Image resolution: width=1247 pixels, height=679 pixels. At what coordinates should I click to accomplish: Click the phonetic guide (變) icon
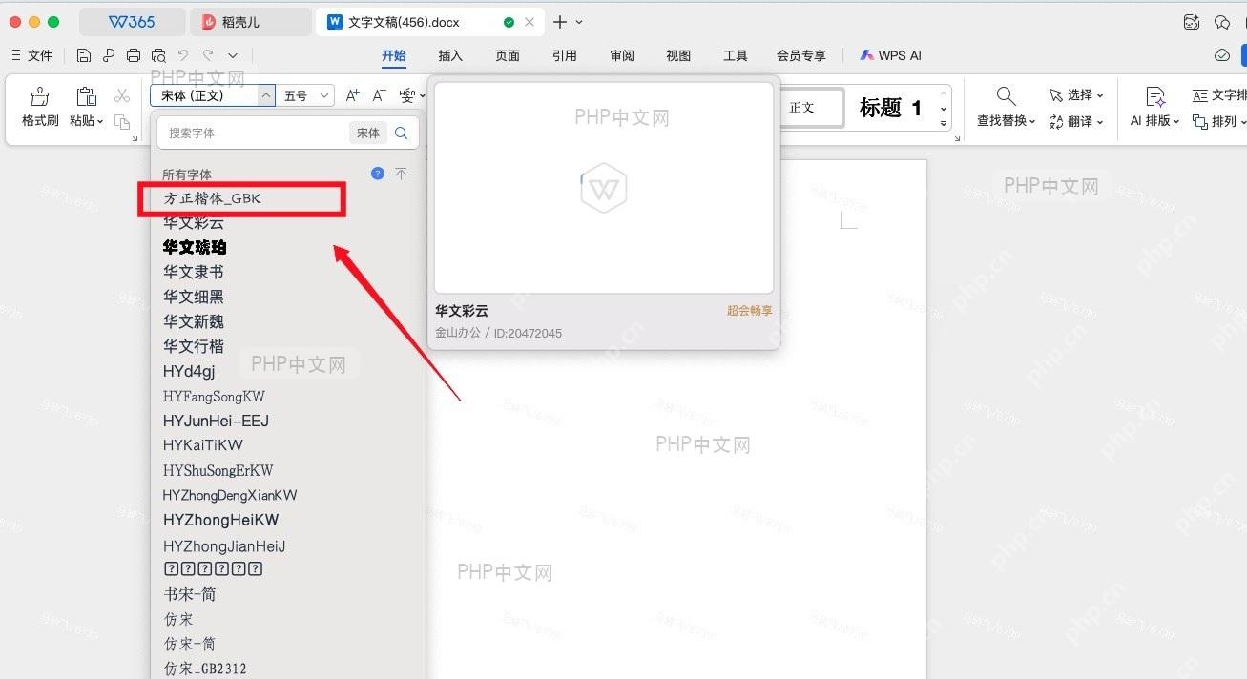407,95
